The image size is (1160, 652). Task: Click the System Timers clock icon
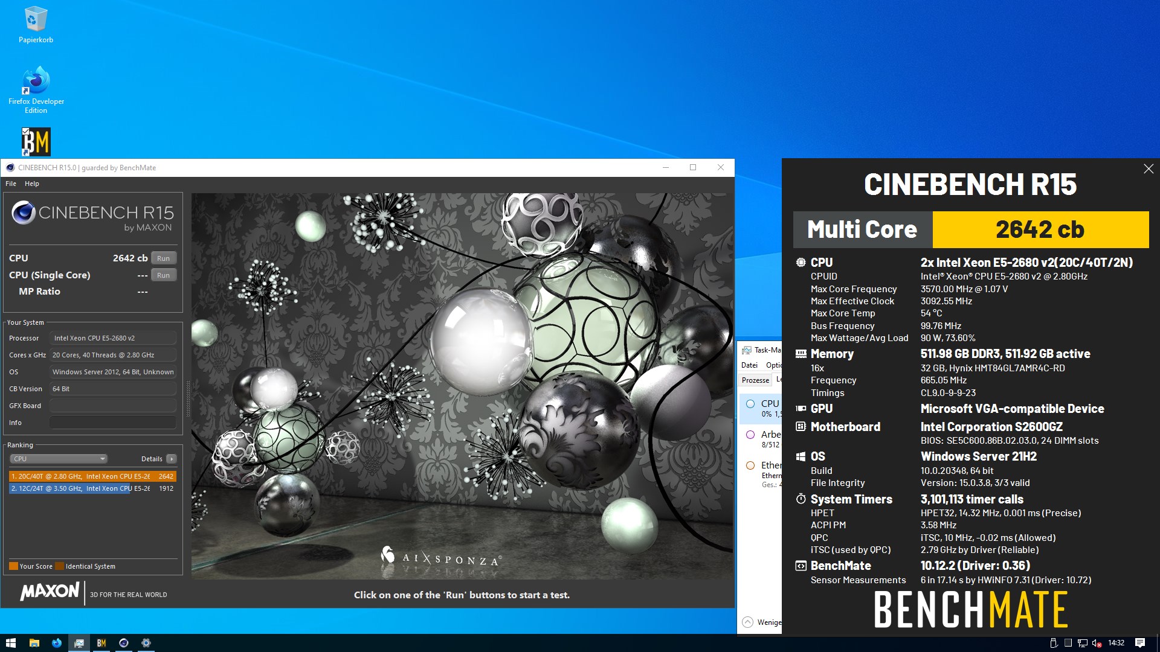(x=801, y=499)
